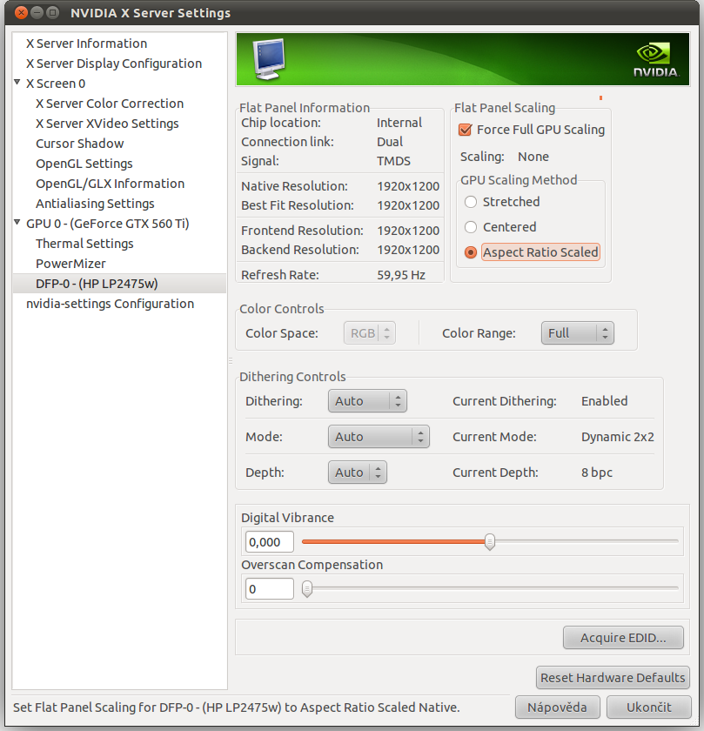704x731 pixels.
Task: Click the Digital Vibrance value field
Action: coord(270,541)
